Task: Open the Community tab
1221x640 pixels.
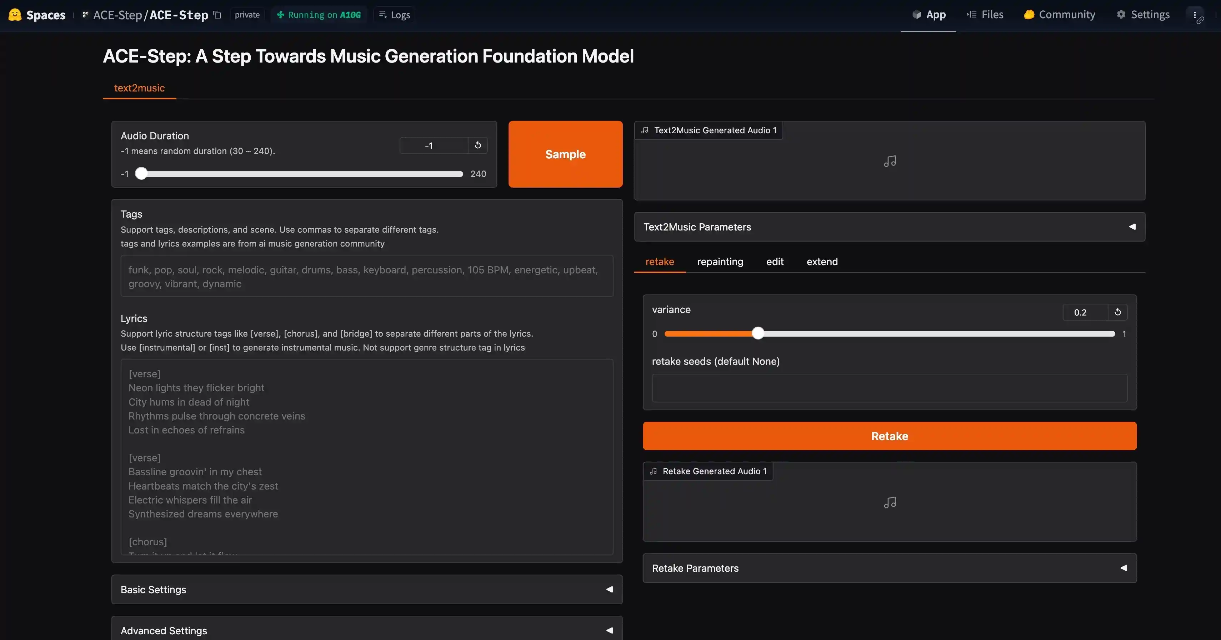Action: (x=1059, y=15)
